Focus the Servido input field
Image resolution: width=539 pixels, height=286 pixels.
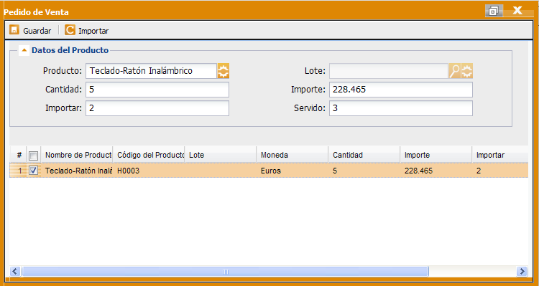point(401,108)
